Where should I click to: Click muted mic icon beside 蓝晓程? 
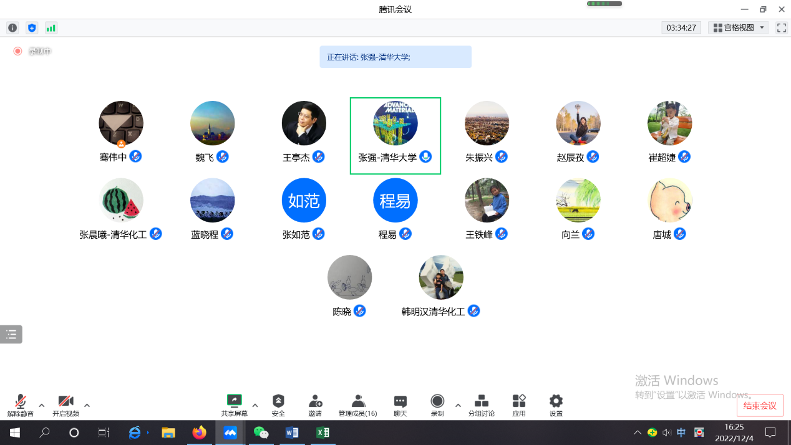click(228, 234)
